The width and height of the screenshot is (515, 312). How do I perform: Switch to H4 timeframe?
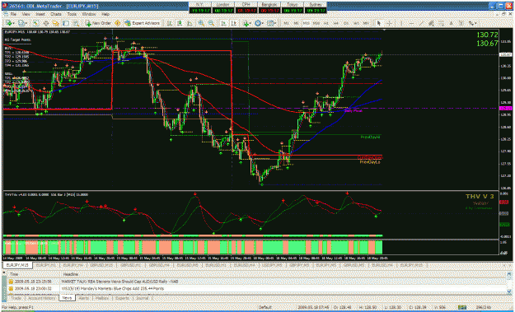[336, 23]
